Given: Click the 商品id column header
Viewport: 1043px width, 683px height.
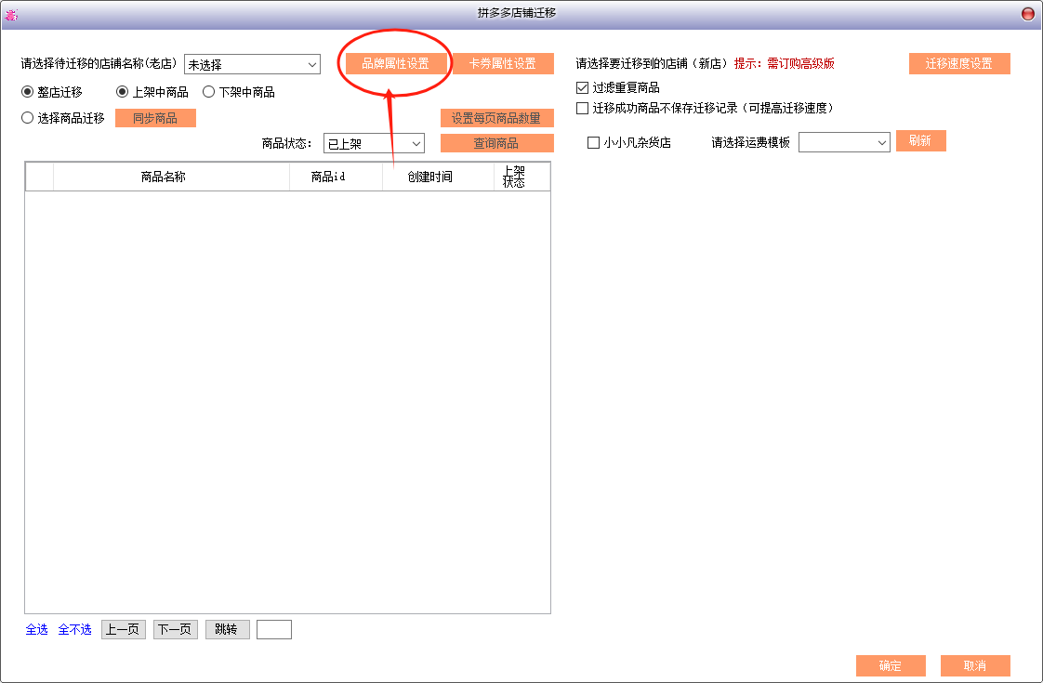Looking at the screenshot, I should [x=336, y=177].
